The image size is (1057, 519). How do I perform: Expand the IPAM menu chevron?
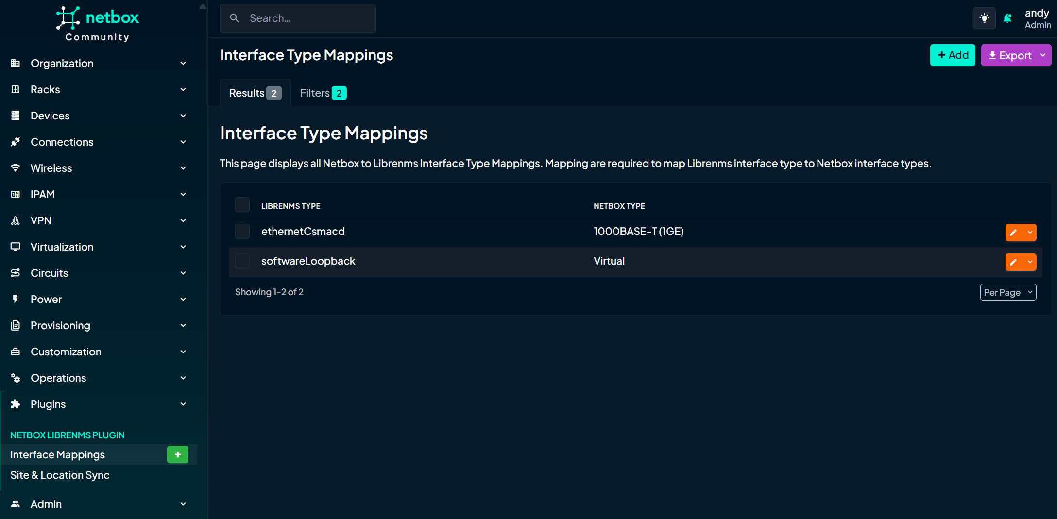(183, 194)
